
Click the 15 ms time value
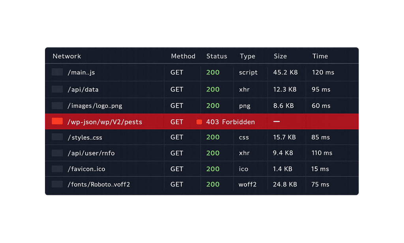(320, 169)
